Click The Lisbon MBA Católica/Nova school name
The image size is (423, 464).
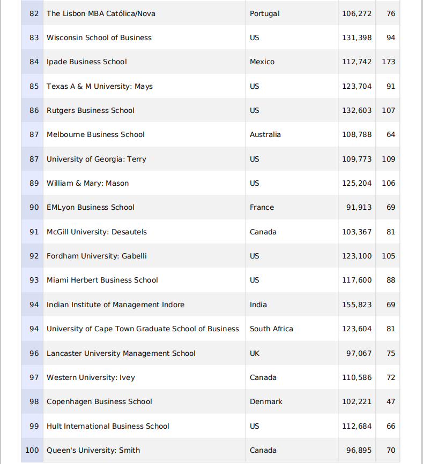point(101,13)
